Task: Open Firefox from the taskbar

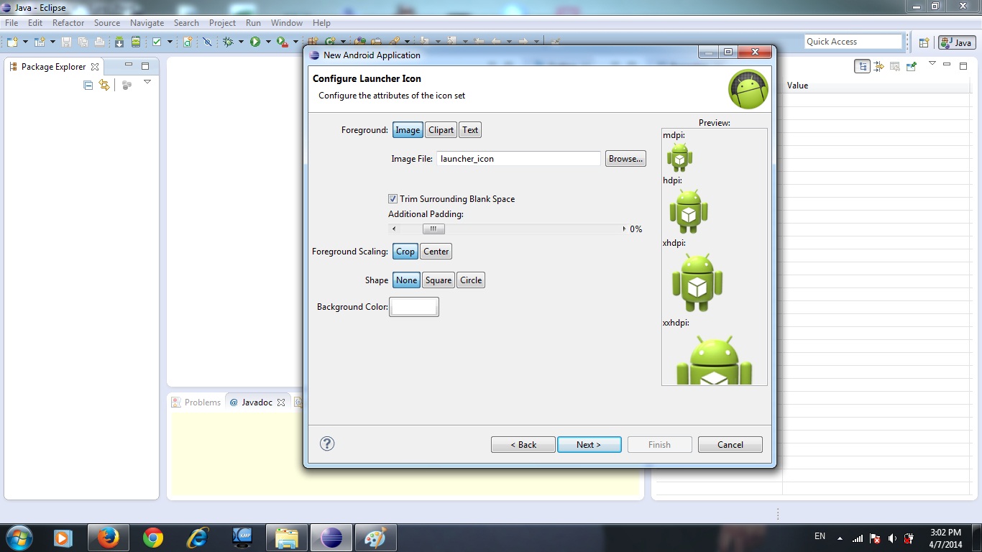Action: coord(109,538)
